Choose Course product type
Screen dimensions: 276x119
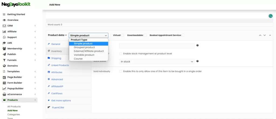[88, 59]
